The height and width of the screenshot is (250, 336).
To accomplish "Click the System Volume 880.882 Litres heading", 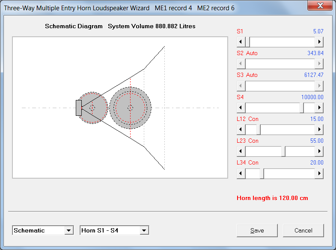I will (x=152, y=26).
